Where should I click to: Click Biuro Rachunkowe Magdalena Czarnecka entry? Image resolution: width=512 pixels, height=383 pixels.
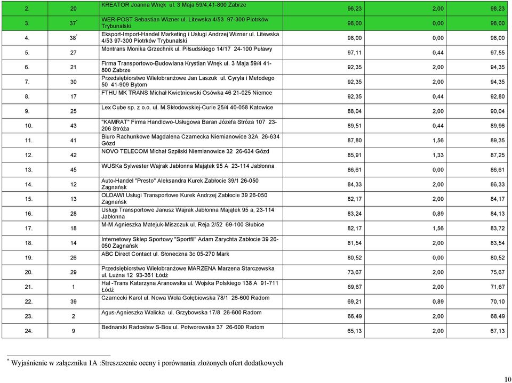pyautogui.click(x=191, y=140)
